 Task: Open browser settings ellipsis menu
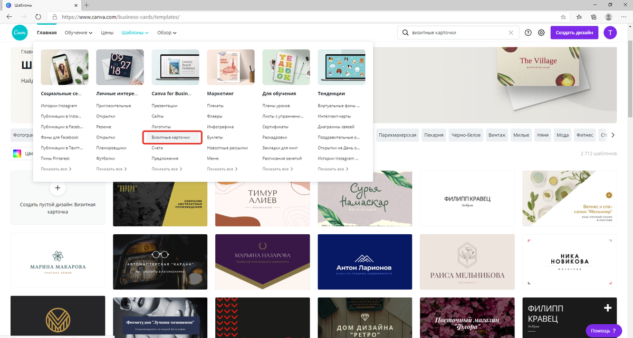coord(624,17)
